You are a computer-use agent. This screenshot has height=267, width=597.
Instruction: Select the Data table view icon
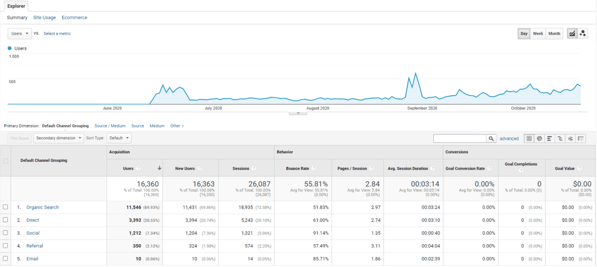click(x=529, y=138)
